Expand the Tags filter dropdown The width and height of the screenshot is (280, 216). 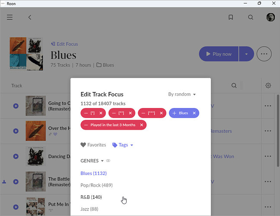tap(123, 145)
